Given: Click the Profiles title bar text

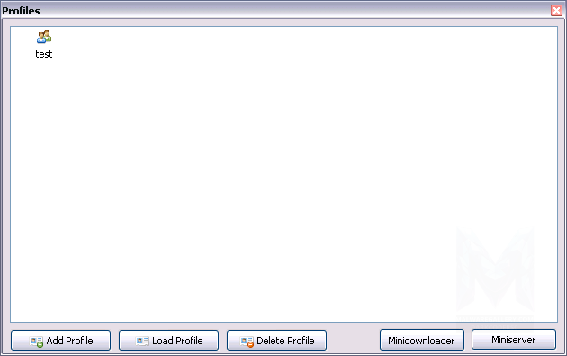Looking at the screenshot, I should pyautogui.click(x=21, y=11).
